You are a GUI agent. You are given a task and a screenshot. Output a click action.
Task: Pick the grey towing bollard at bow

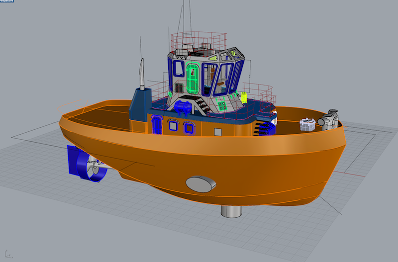[331, 119]
